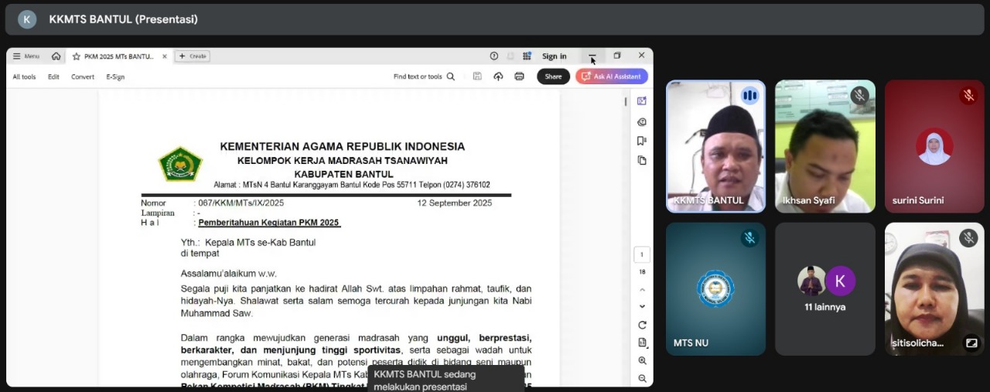Click the 'KABUPATEN BANTUL' heading in document
Screen dimensions: 990x392
tap(343, 174)
